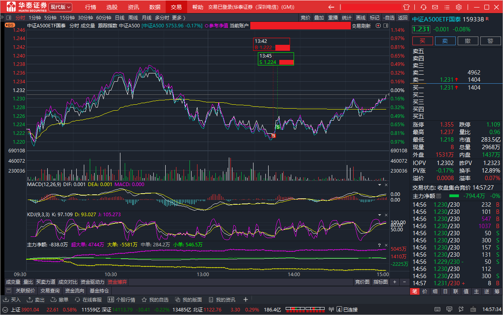Open the settings gear icon
Viewport: 503px width, 315px height.
click(x=459, y=7)
